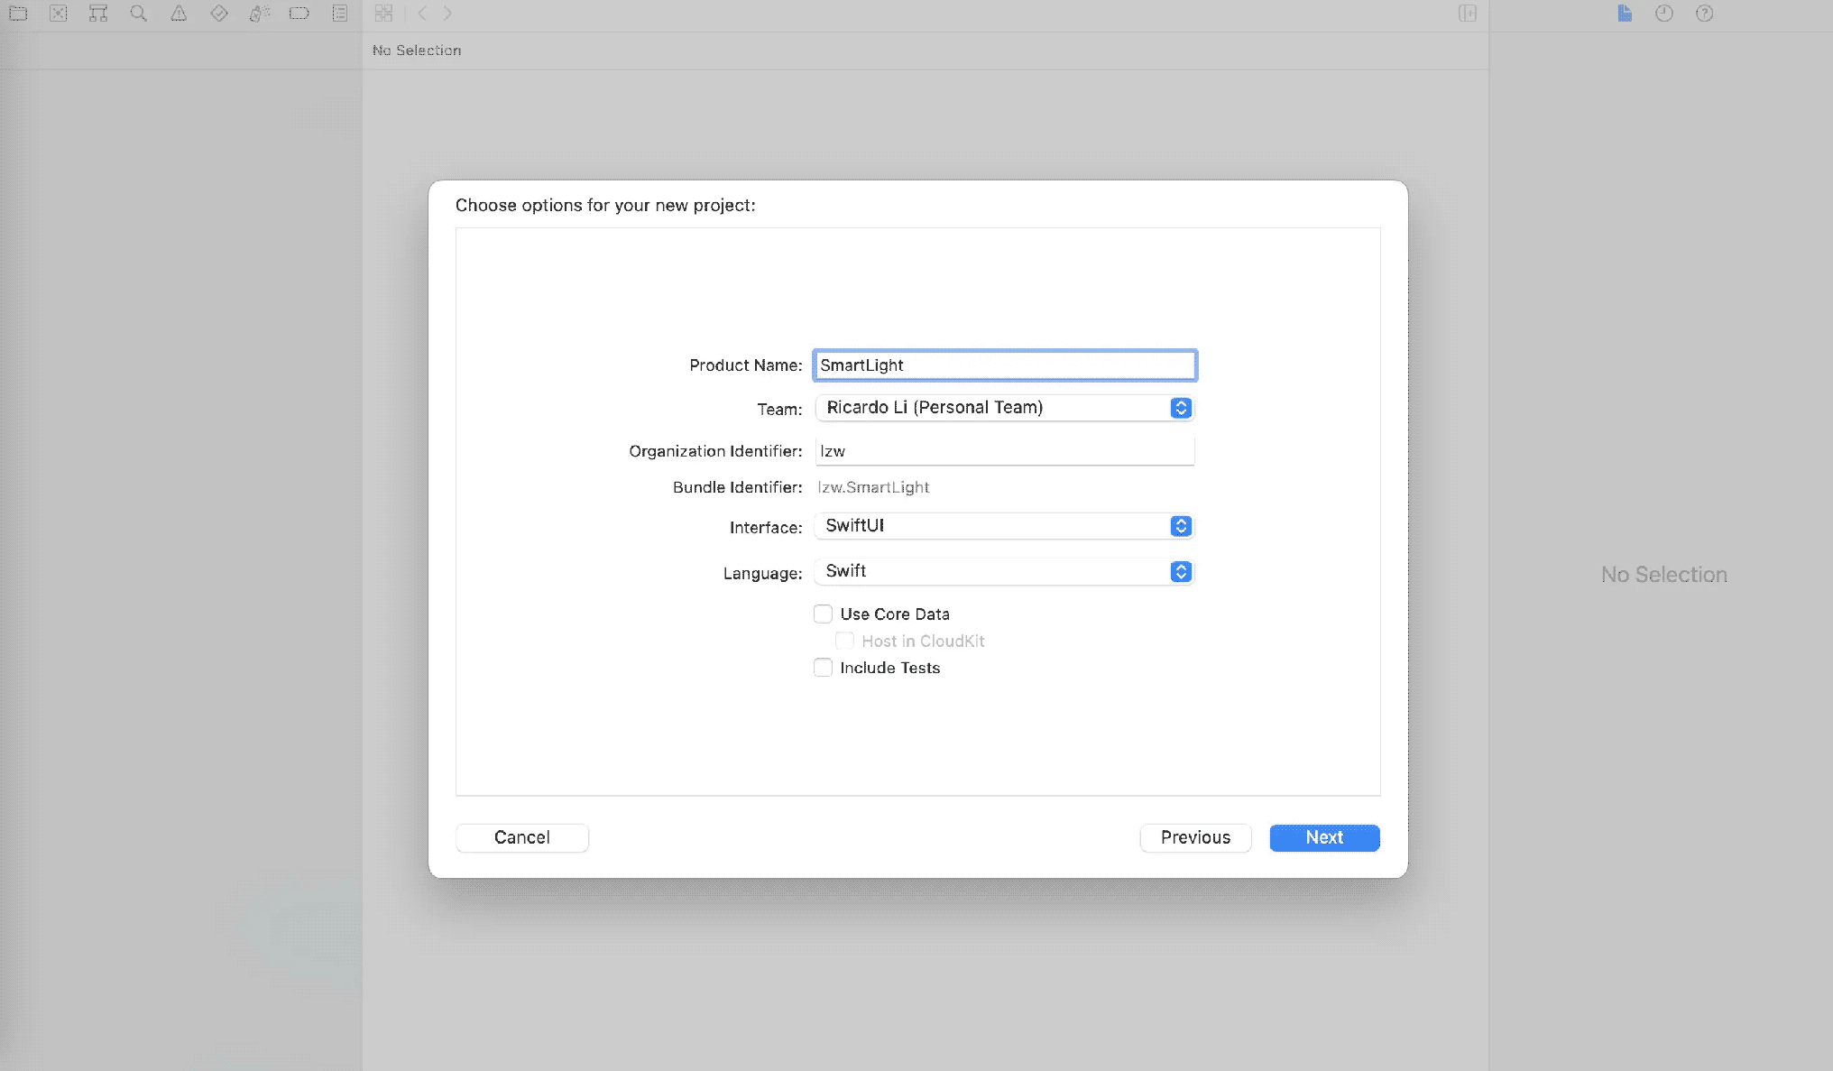Click the Previous button to go back

pos(1195,836)
